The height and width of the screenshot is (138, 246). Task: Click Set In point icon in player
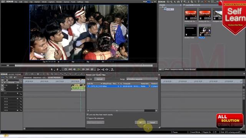[52, 69]
